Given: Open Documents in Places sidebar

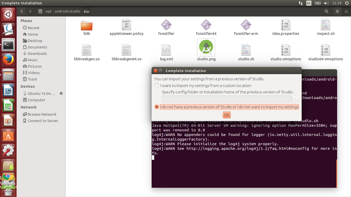Looking at the screenshot, I should 35,47.
